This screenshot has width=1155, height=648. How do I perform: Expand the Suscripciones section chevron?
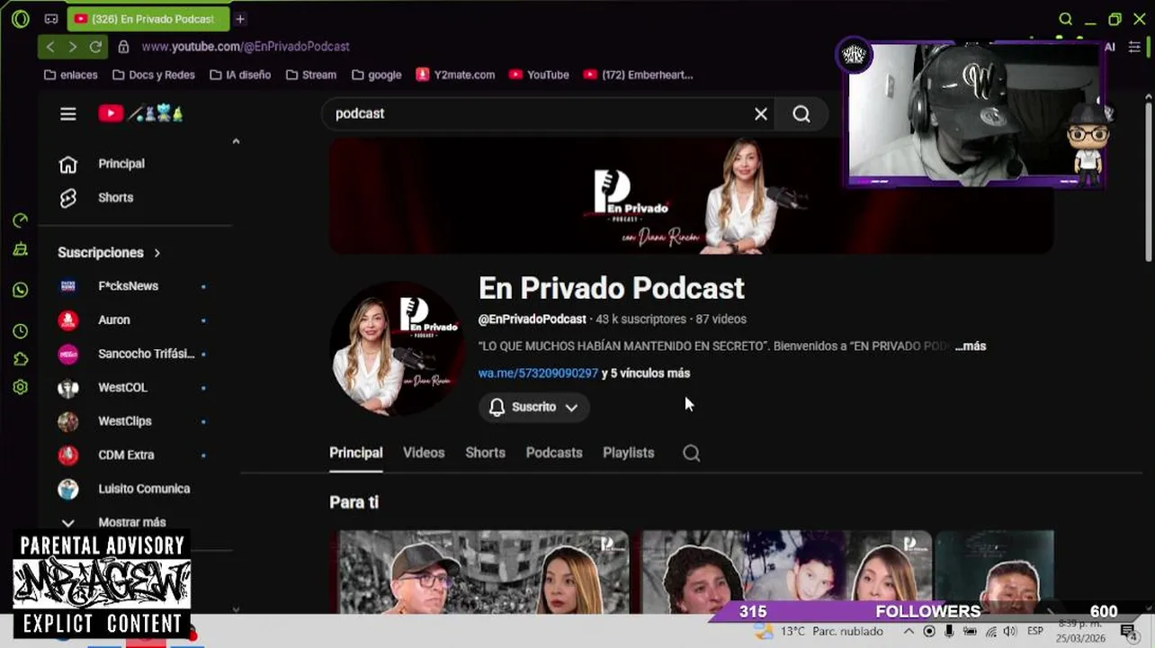157,253
